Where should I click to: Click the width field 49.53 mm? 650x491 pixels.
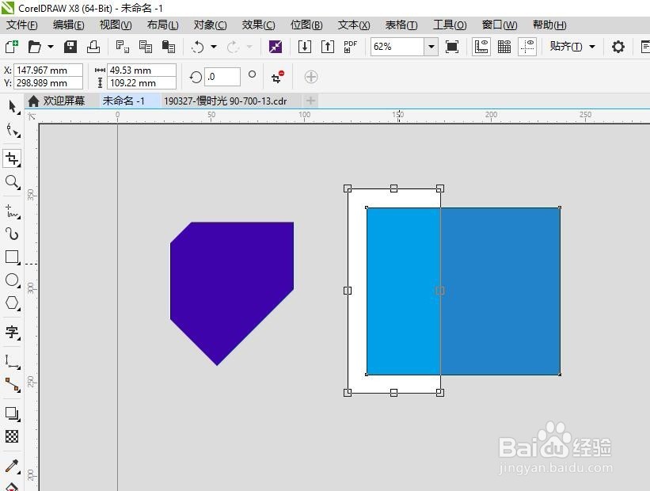tap(142, 70)
